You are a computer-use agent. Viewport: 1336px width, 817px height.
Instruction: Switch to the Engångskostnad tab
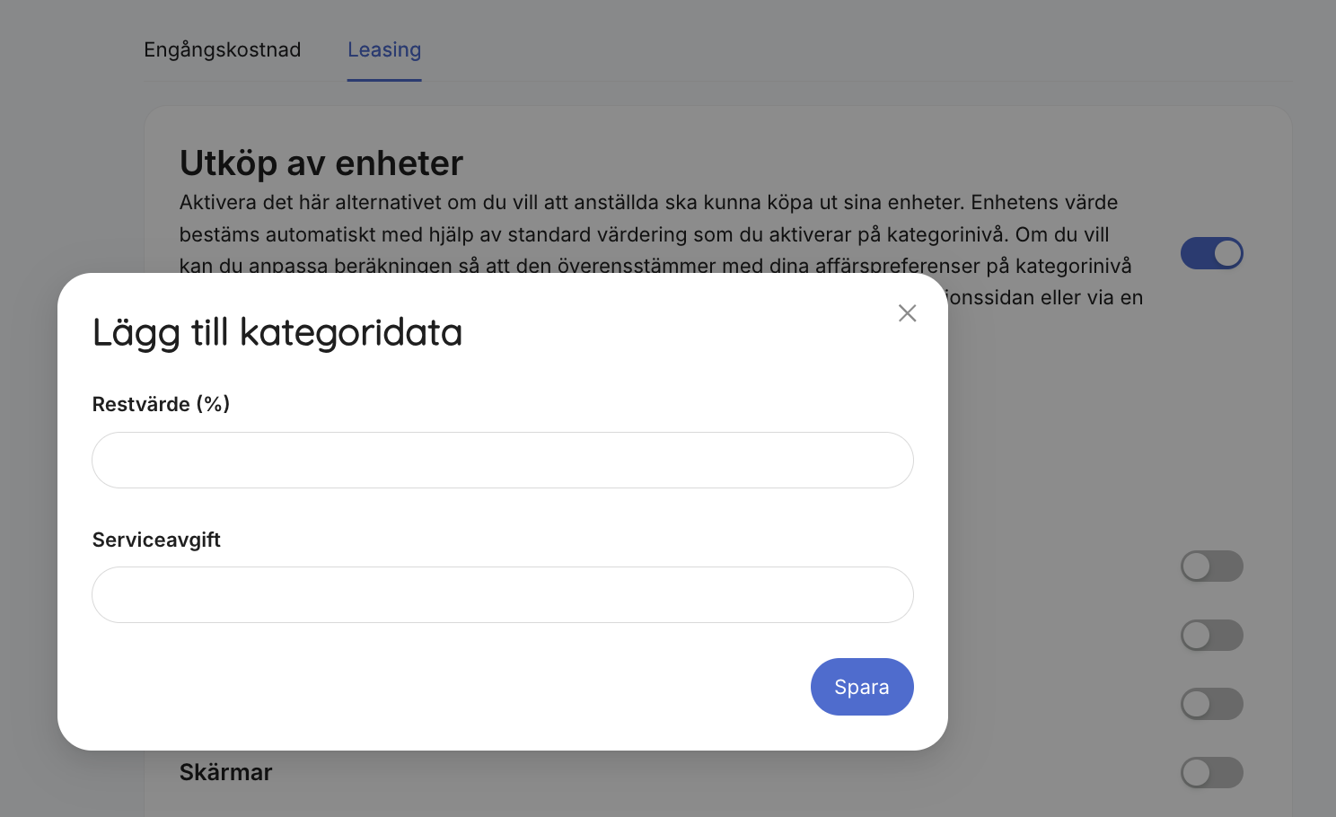click(223, 49)
